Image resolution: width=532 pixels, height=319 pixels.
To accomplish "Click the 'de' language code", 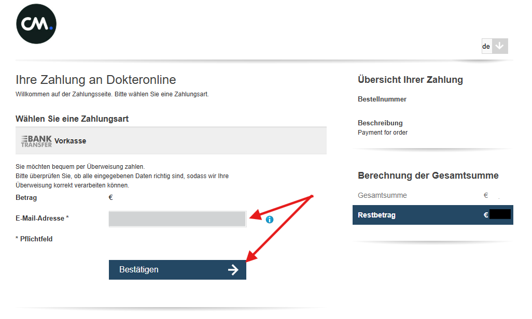I will [x=486, y=47].
